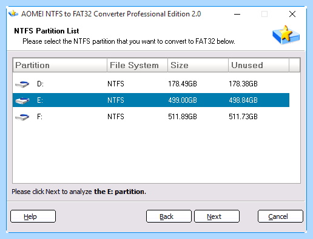Image resolution: width=313 pixels, height=239 pixels.
Task: Click the 498.84GB unused value
Action: 243,100
